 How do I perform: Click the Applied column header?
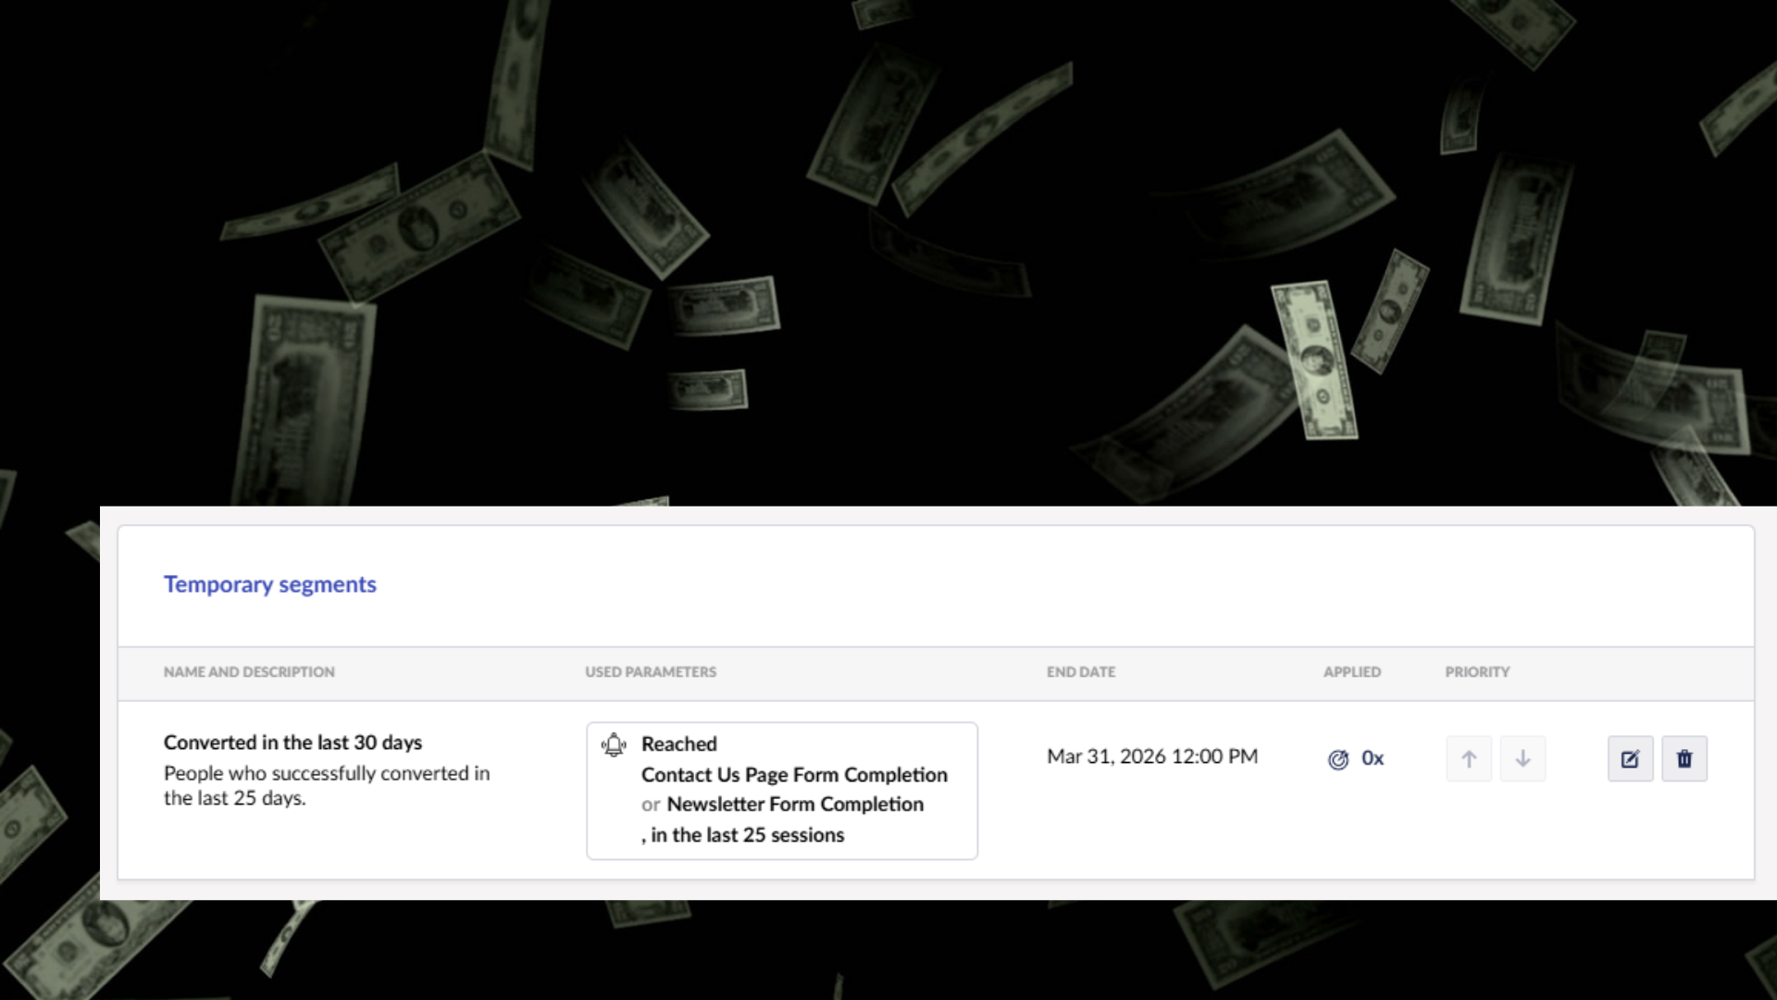(1351, 672)
